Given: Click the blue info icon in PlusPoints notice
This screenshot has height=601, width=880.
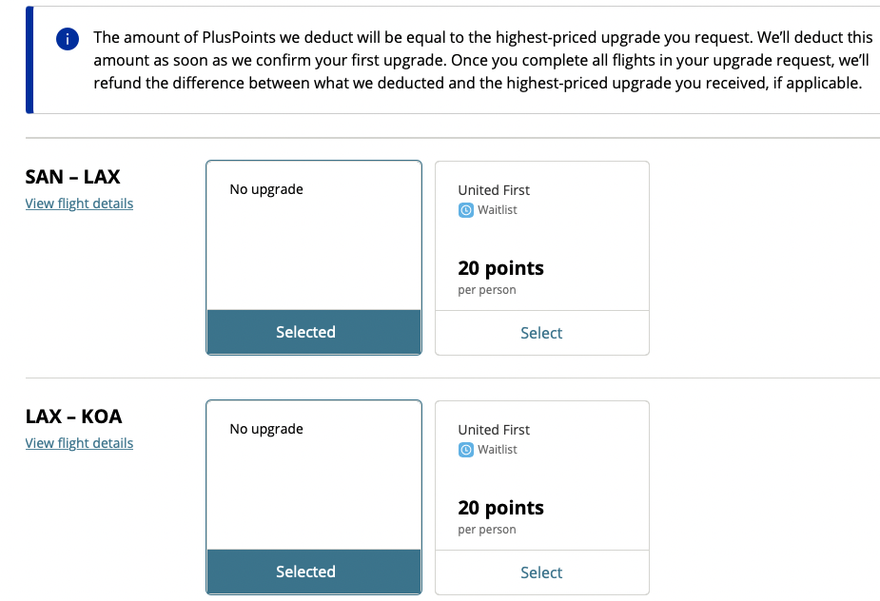Looking at the screenshot, I should click(x=67, y=39).
